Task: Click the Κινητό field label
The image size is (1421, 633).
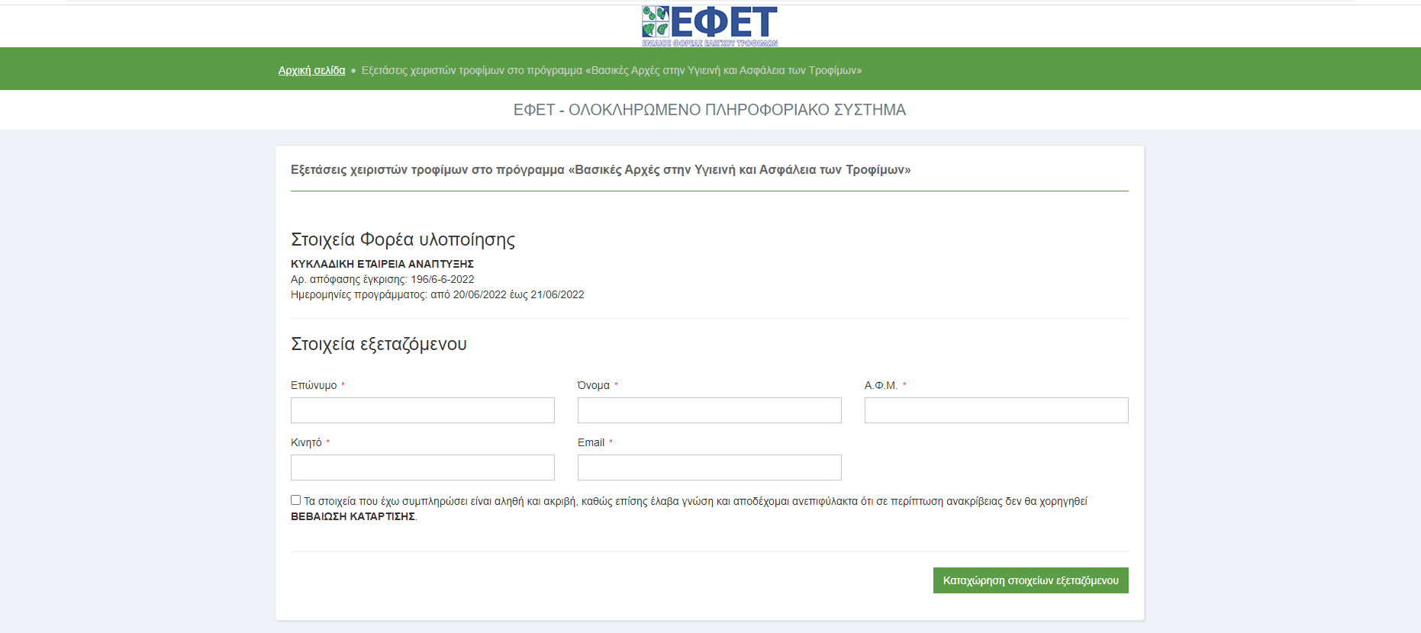Action: 306,442
